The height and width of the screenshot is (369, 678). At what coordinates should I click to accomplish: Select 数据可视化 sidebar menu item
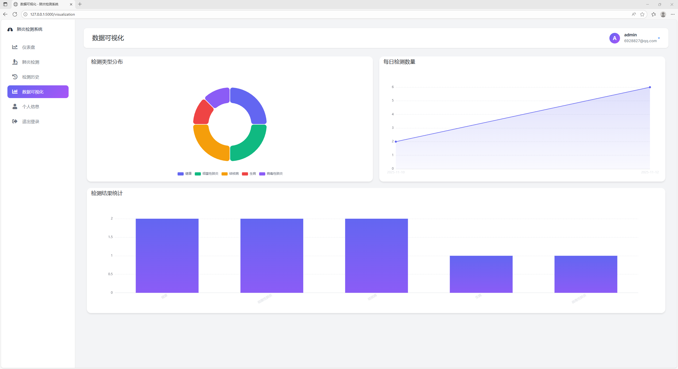pos(38,92)
